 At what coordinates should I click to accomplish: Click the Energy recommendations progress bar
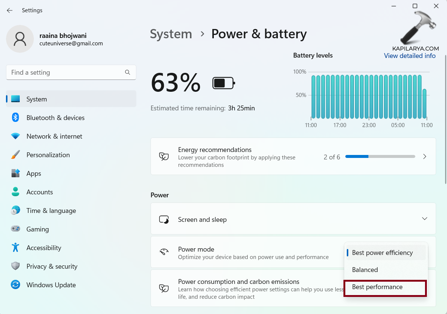pos(380,156)
